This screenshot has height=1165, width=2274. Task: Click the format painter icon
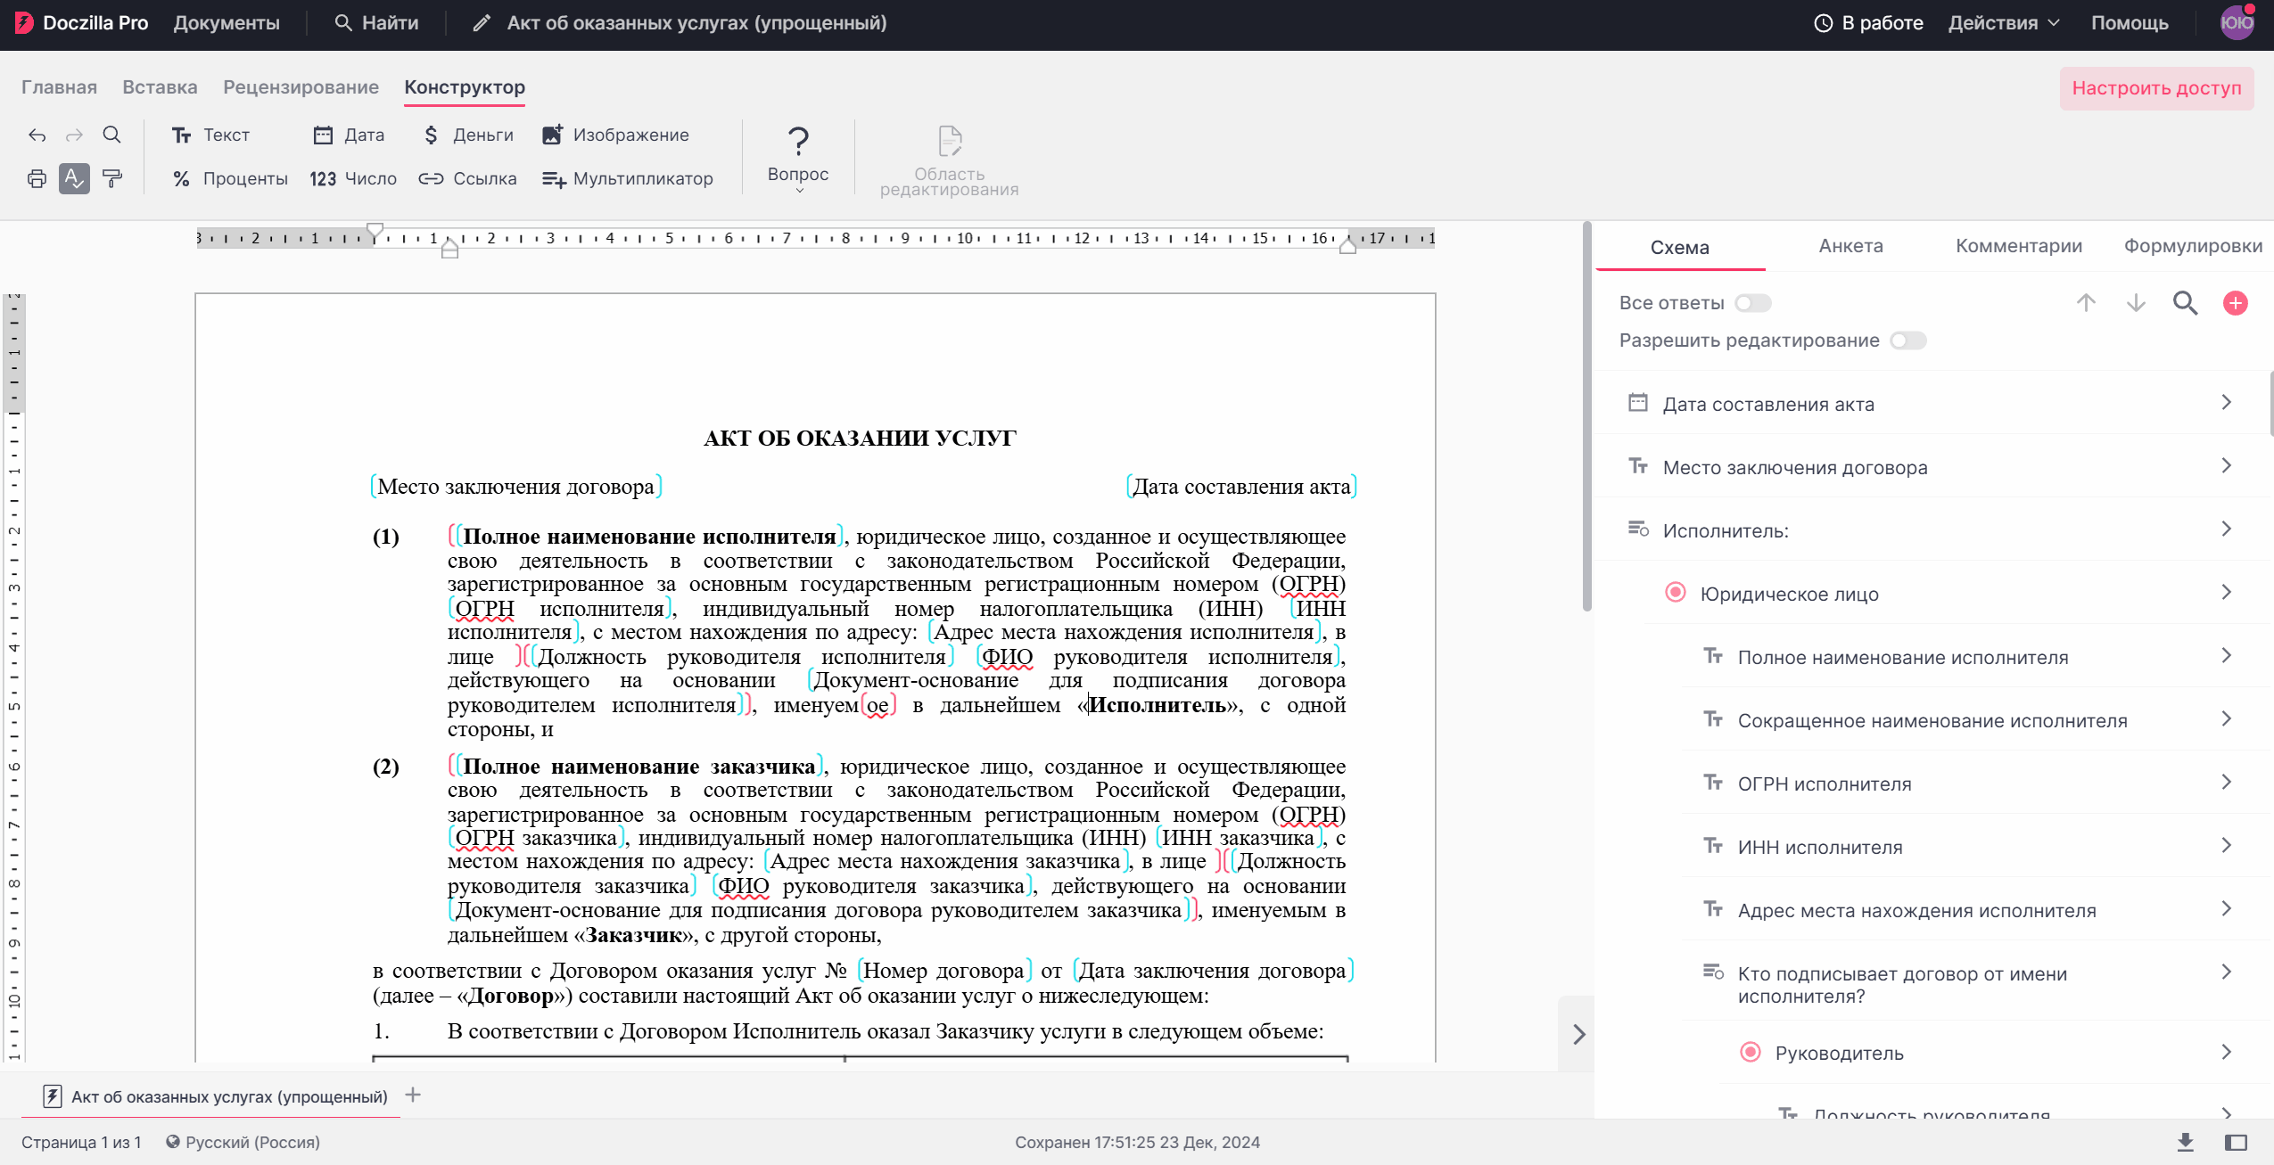tap(112, 179)
